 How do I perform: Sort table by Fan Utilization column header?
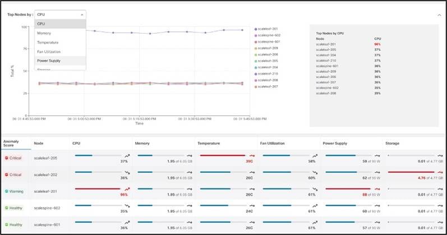(272, 143)
